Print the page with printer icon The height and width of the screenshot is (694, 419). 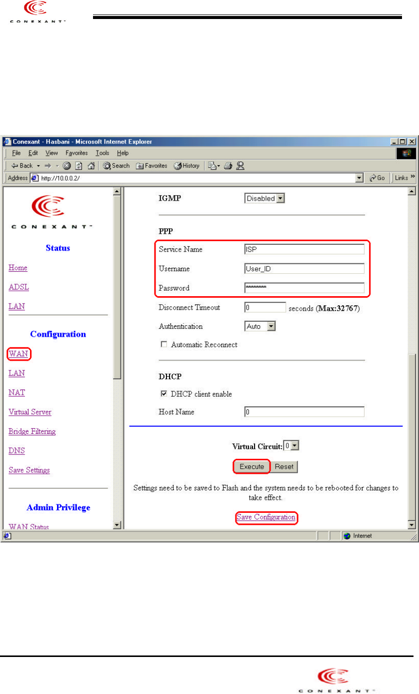pos(227,166)
